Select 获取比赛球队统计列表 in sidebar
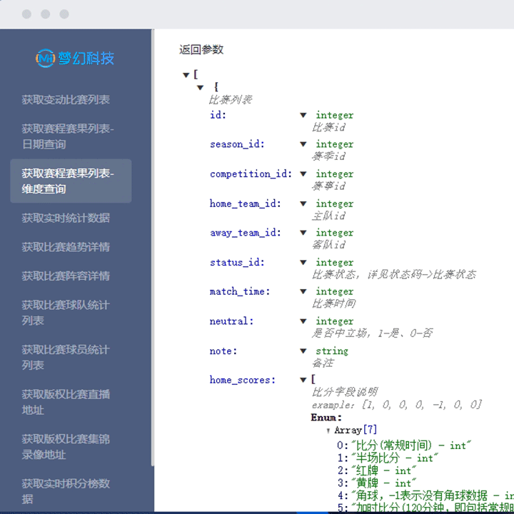The height and width of the screenshot is (514, 514). (x=66, y=313)
